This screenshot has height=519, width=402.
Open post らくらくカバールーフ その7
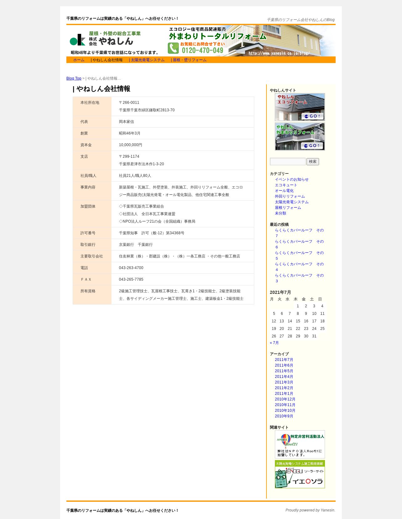pyautogui.click(x=299, y=233)
